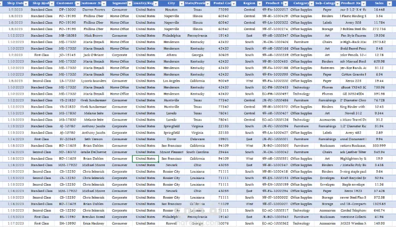Expand the State/Province filter dropdown

(x=207, y=3)
